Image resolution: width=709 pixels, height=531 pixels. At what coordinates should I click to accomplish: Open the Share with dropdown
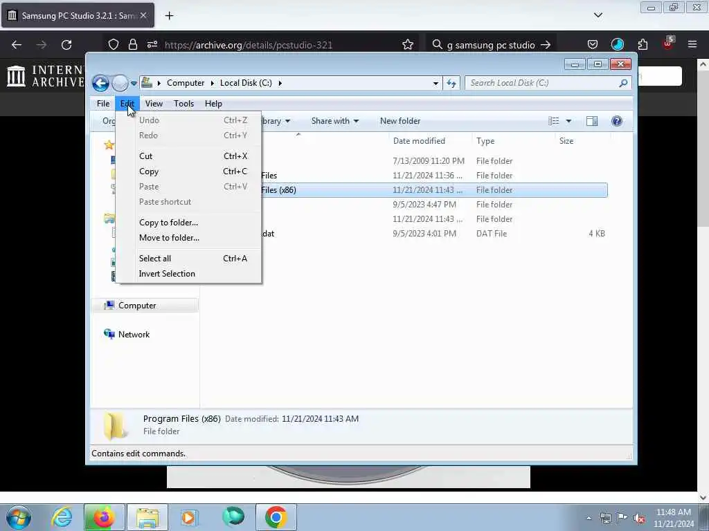(x=334, y=121)
